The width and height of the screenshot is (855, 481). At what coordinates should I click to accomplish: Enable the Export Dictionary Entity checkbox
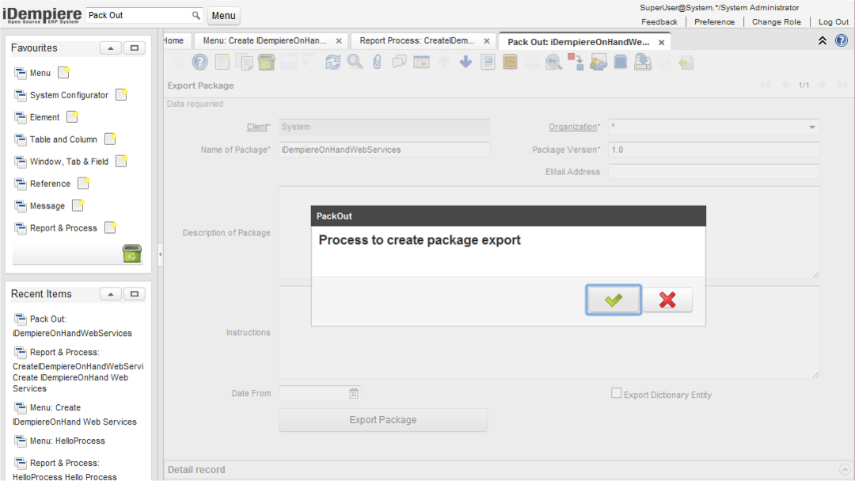coord(616,393)
